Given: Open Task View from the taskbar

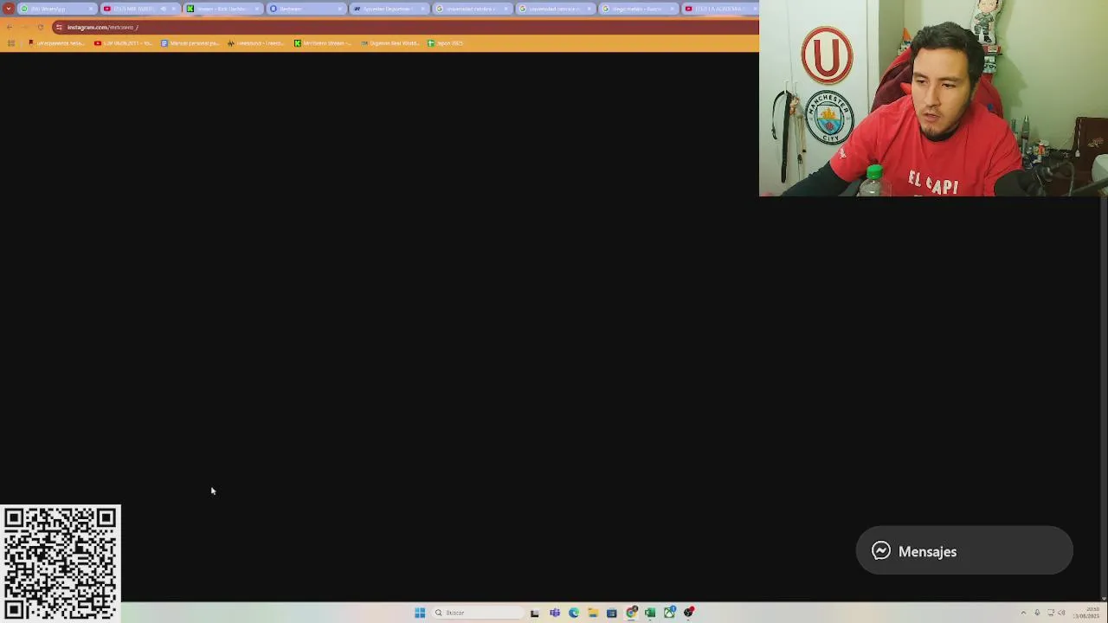Looking at the screenshot, I should [x=535, y=613].
